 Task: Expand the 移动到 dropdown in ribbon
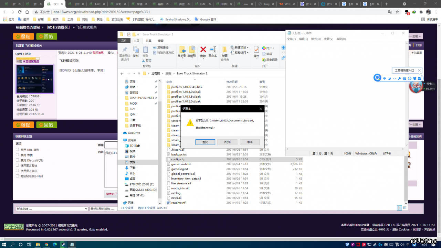(x=181, y=56)
